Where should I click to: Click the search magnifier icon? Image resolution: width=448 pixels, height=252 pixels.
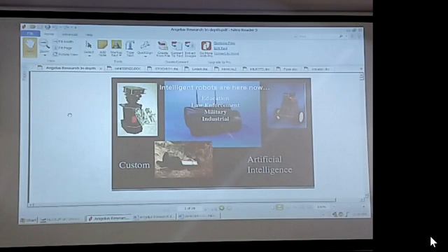coord(341,36)
